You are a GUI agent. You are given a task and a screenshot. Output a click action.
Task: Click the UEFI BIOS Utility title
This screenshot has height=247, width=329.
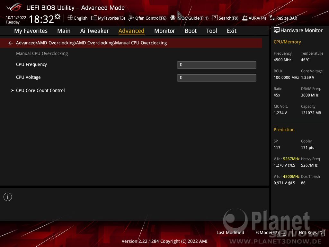coord(76,8)
